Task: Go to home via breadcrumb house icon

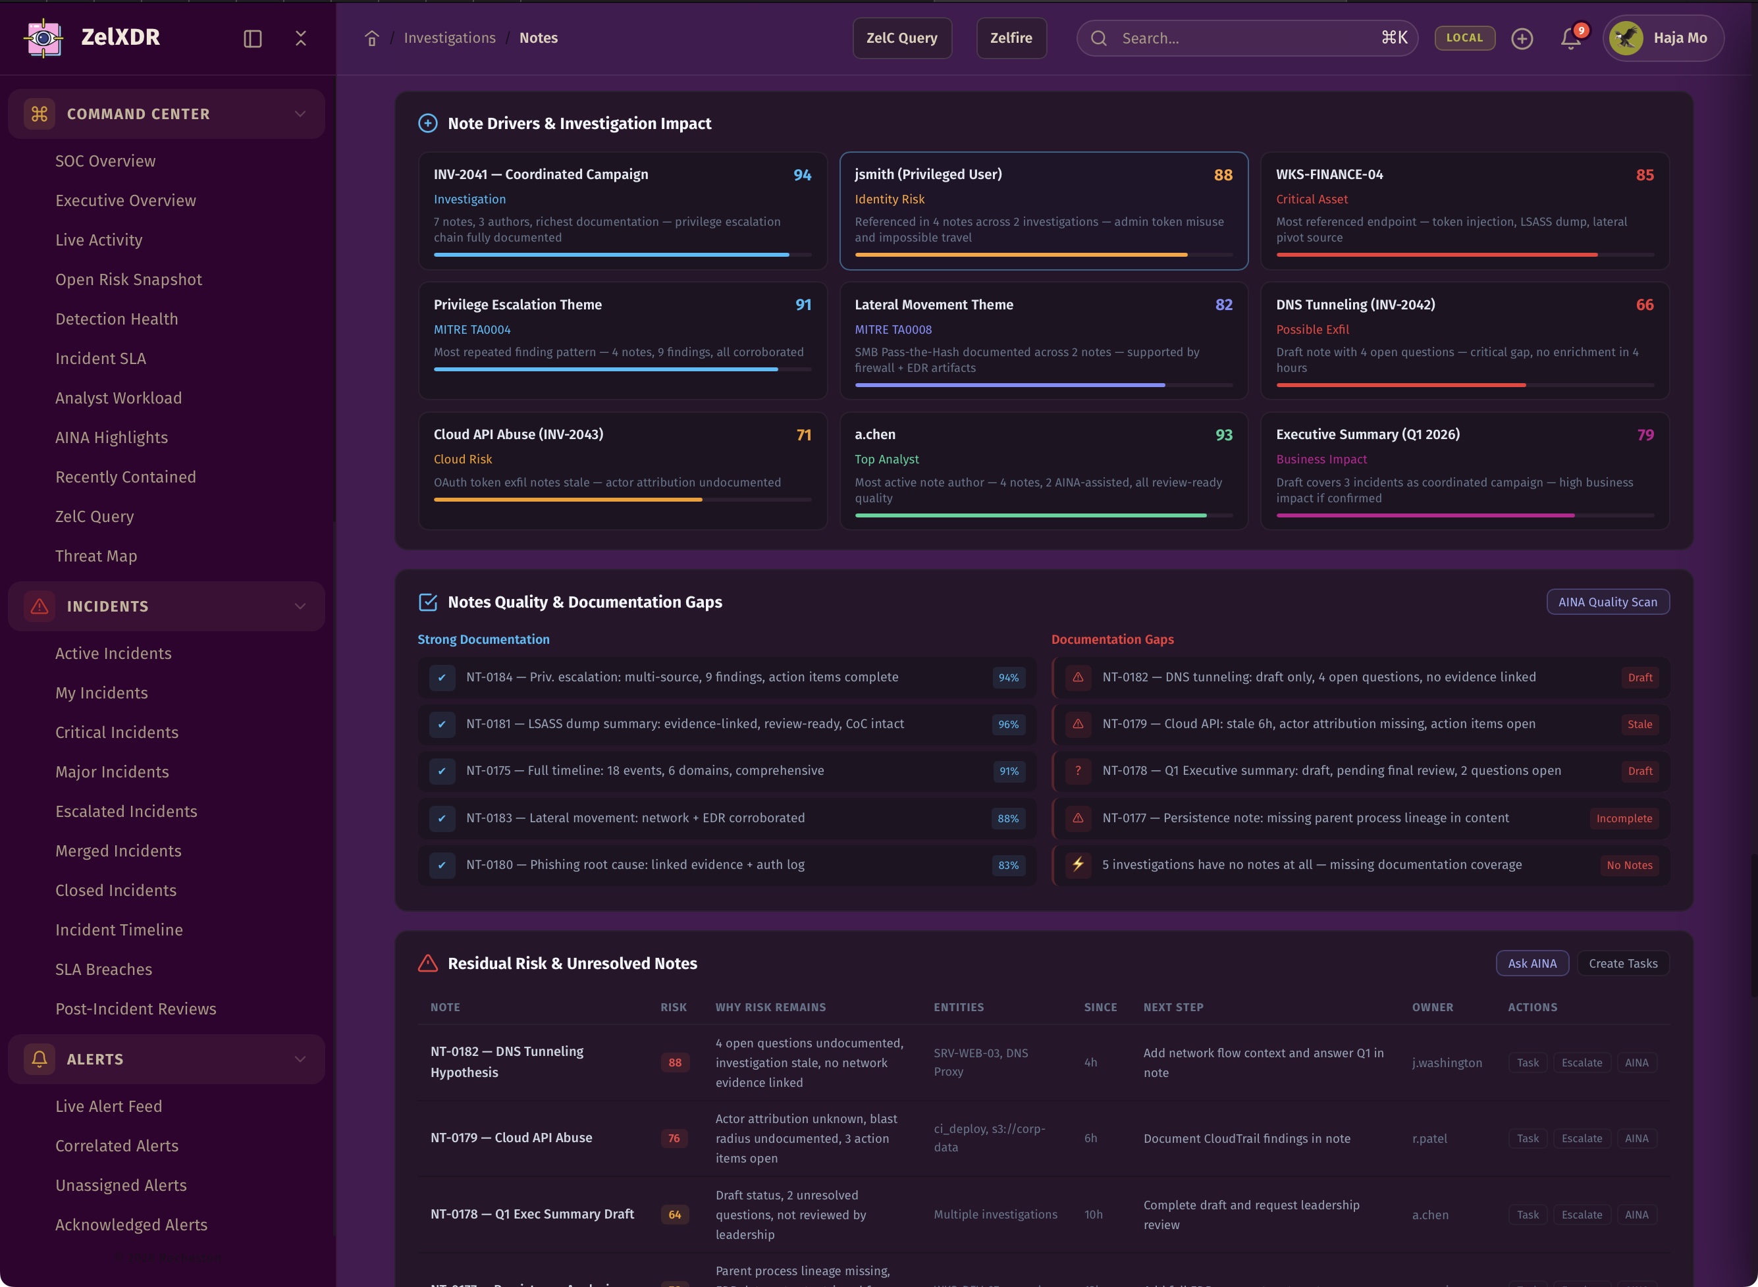Action: pyautogui.click(x=372, y=38)
